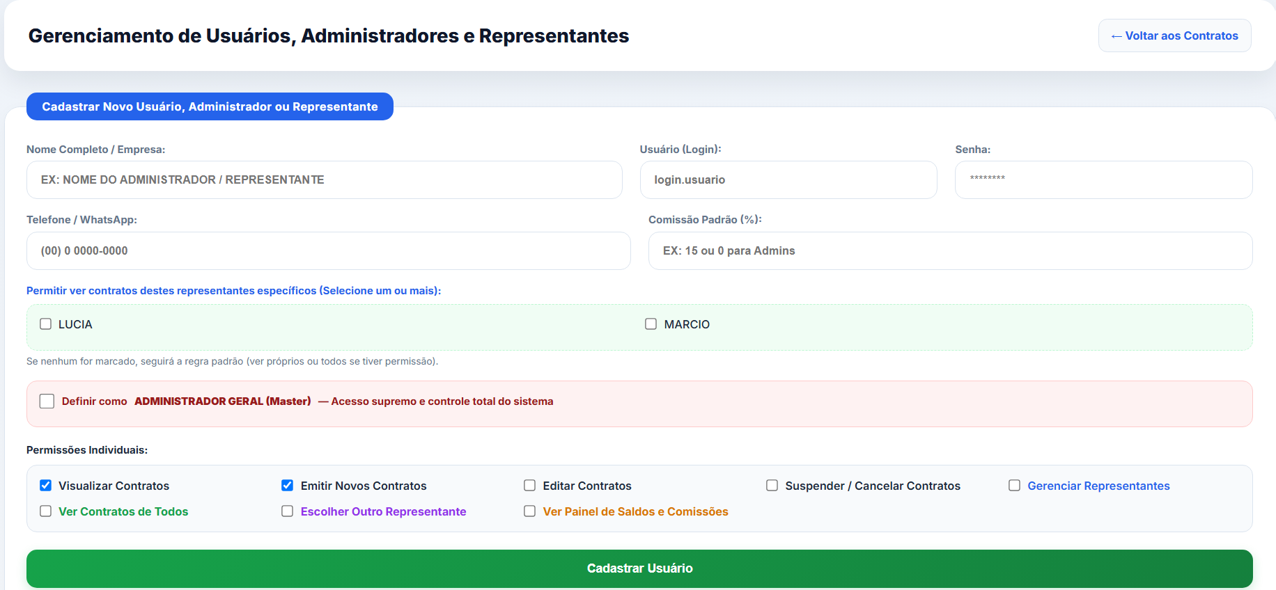Click the 'Se nenhum for marcado' hint text
The width and height of the screenshot is (1276, 590).
tap(232, 361)
